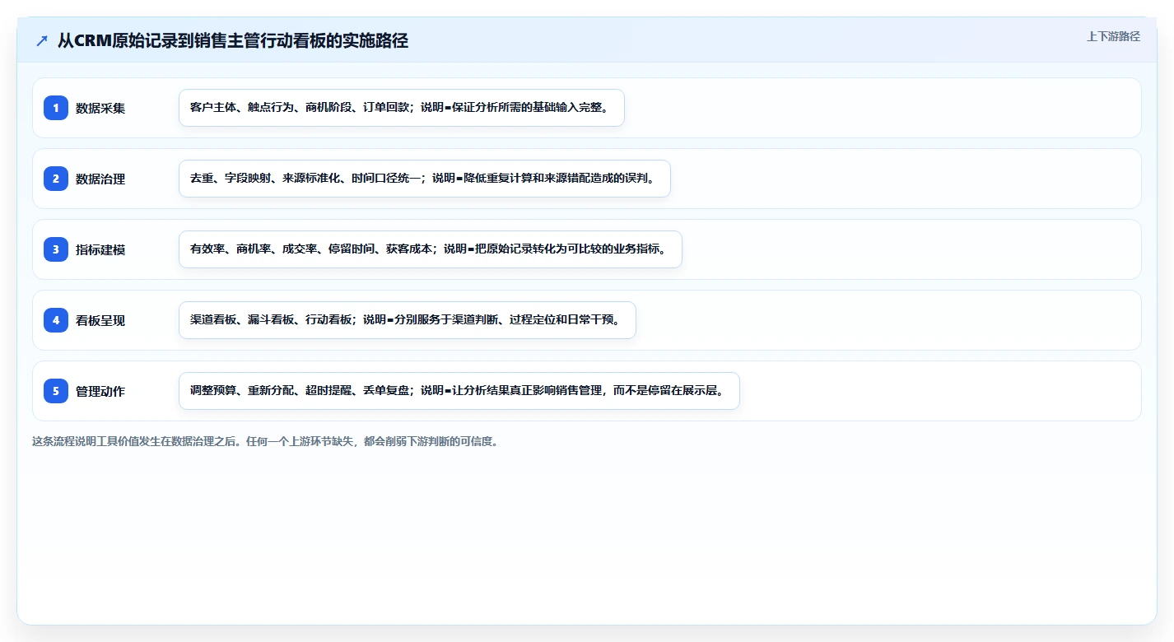1174x642 pixels.
Task: Click the arrow icon beside the title
Action: pyautogui.click(x=42, y=41)
